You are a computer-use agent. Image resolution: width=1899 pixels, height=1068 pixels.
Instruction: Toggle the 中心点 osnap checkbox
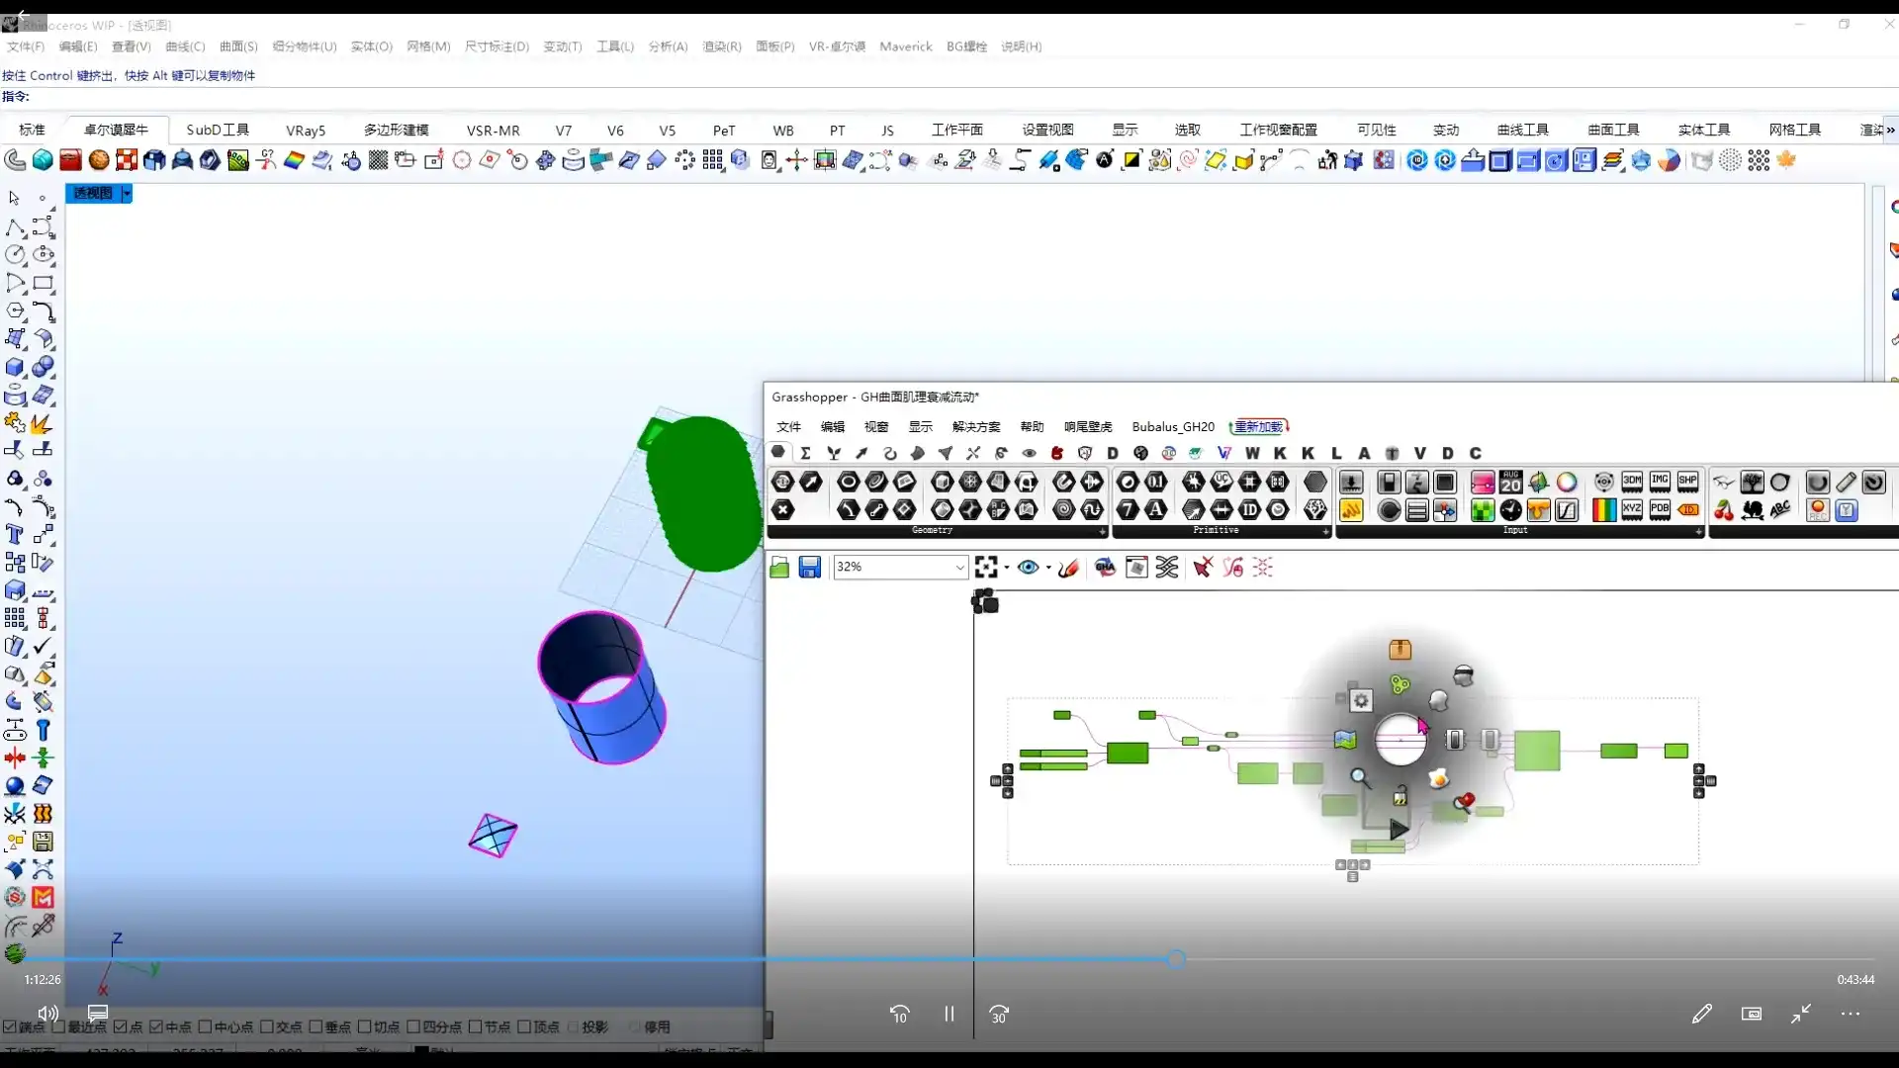point(206,1026)
